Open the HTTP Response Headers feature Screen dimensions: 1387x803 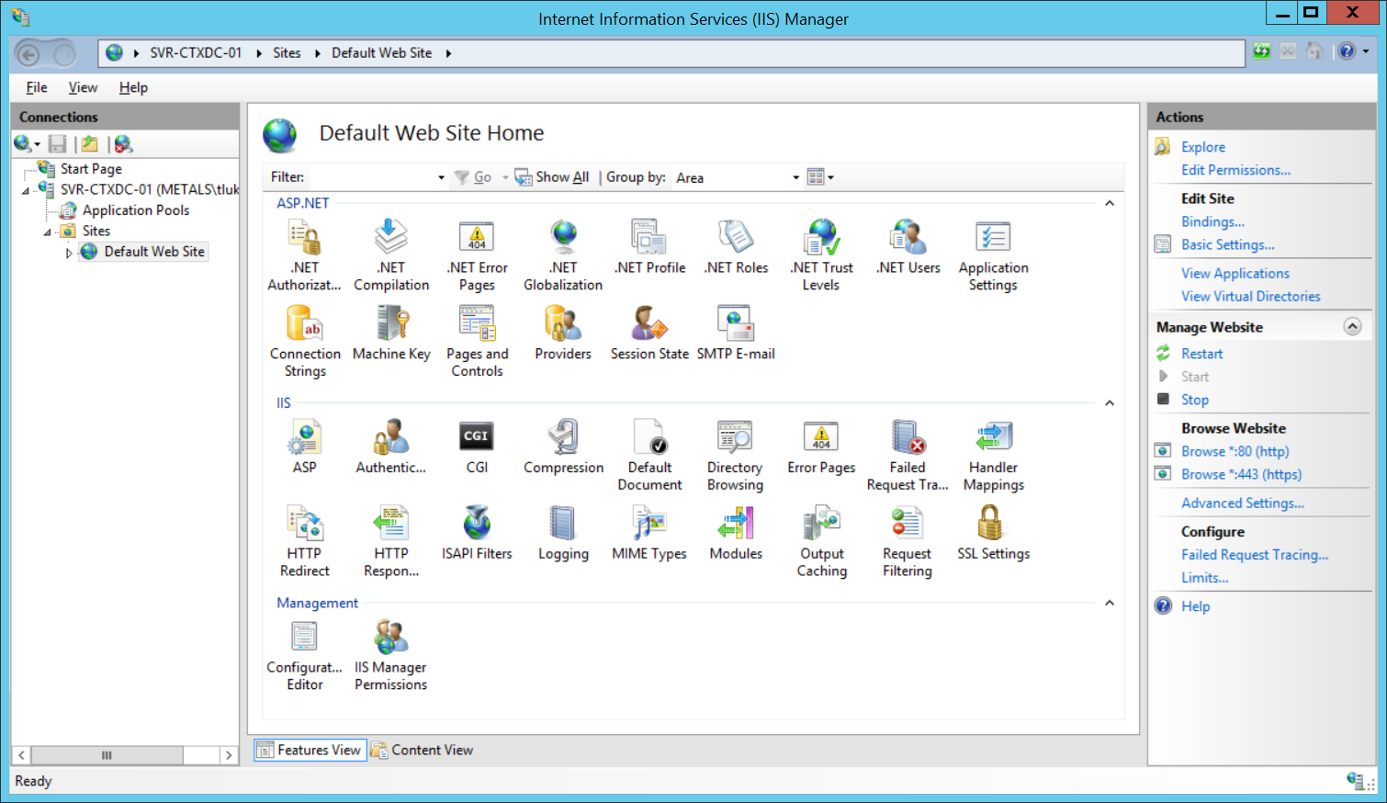391,542
